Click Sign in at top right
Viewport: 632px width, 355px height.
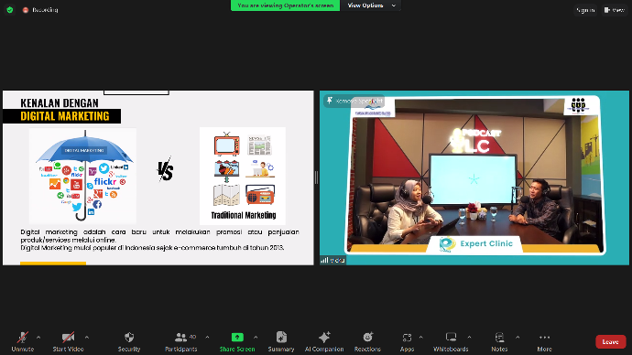coord(585,10)
